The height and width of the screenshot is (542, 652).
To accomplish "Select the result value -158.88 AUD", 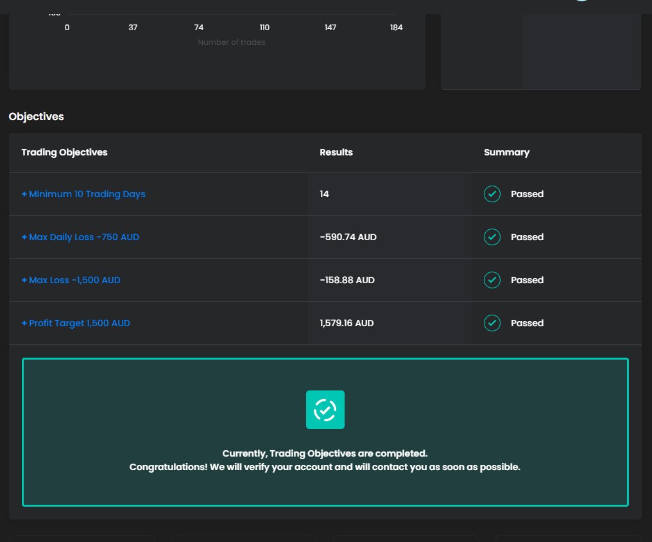I will point(347,280).
